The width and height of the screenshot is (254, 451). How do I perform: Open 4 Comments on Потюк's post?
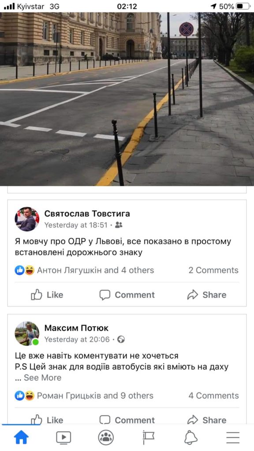(x=213, y=396)
